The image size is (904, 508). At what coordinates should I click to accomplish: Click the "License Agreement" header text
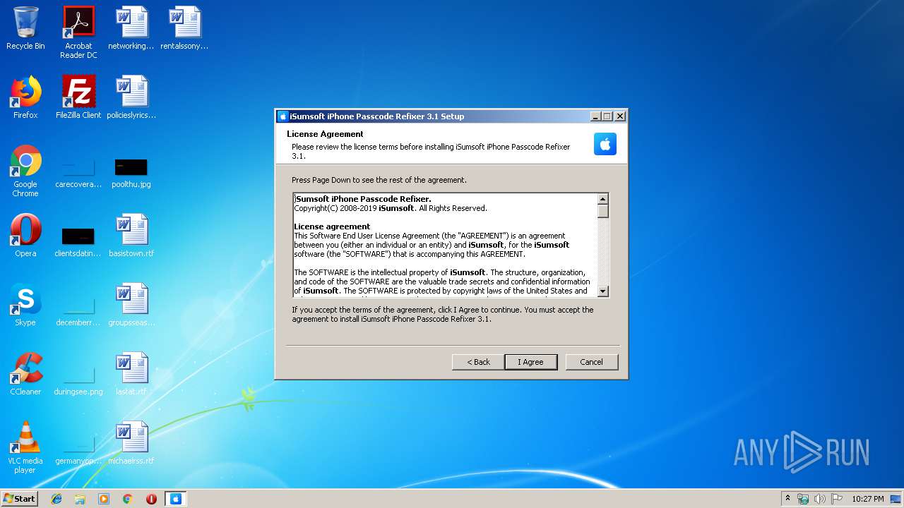pyautogui.click(x=325, y=134)
